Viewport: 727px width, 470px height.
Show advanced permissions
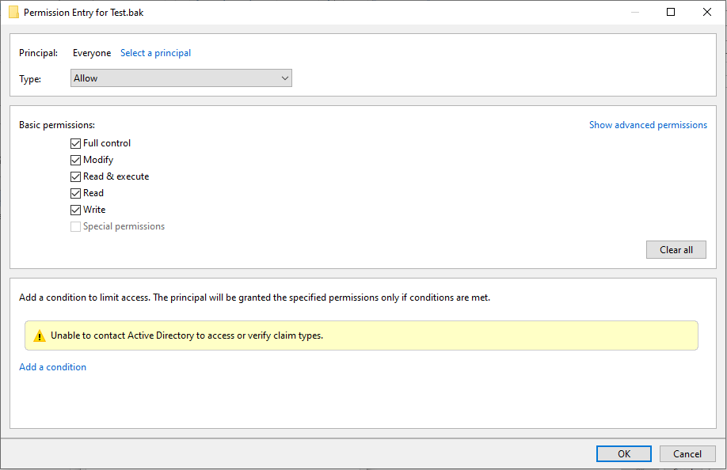[x=648, y=125]
